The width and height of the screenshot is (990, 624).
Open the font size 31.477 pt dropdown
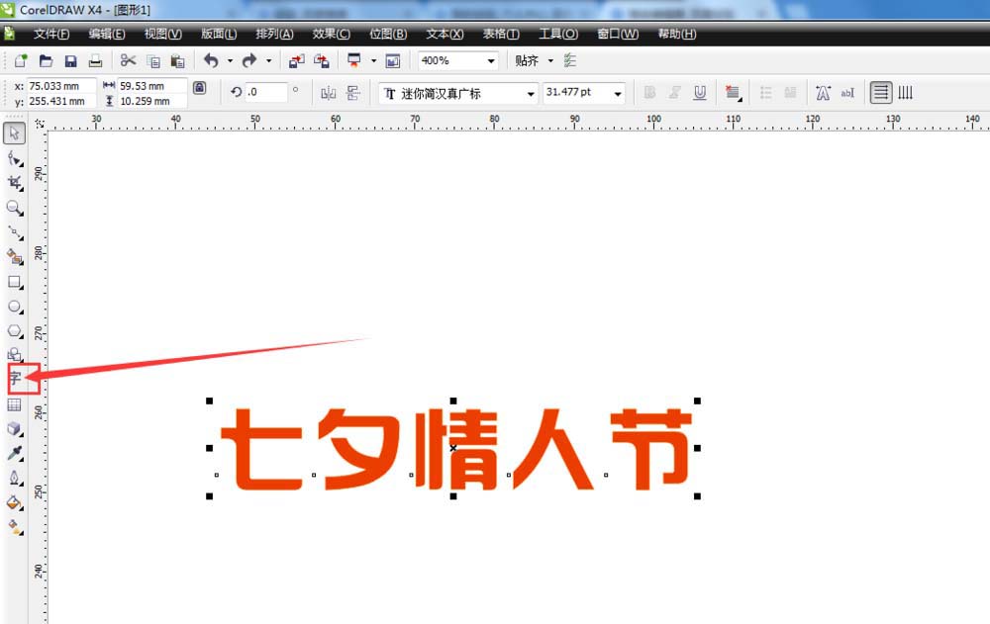tap(618, 93)
